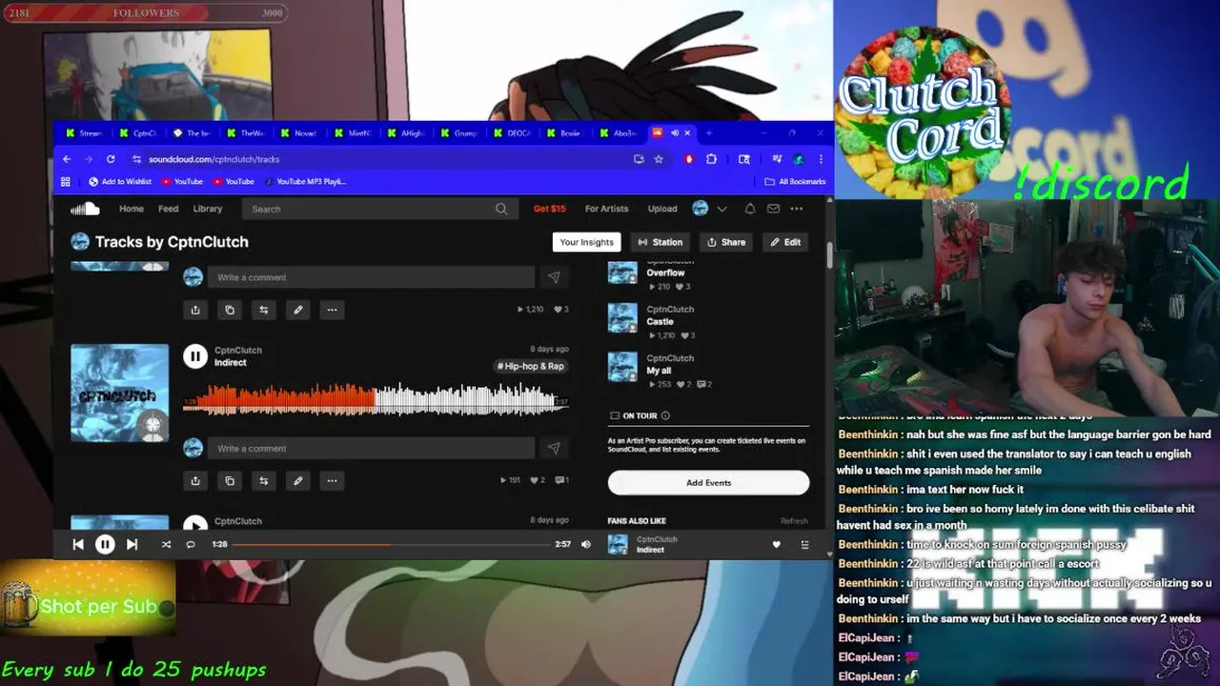Copy link icon for the 1,210-play track
The height and width of the screenshot is (686, 1220).
pos(230,310)
